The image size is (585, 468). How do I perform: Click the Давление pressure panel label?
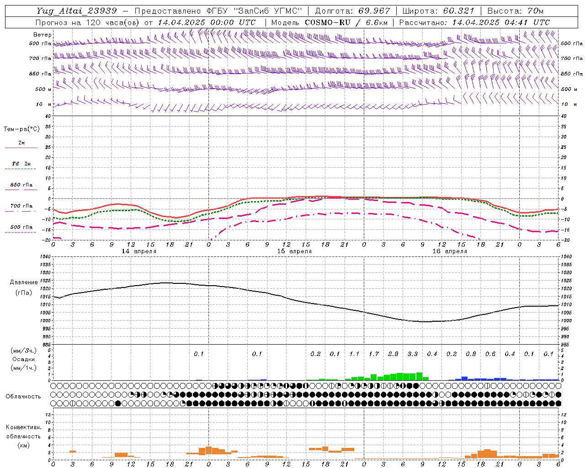coord(24,282)
